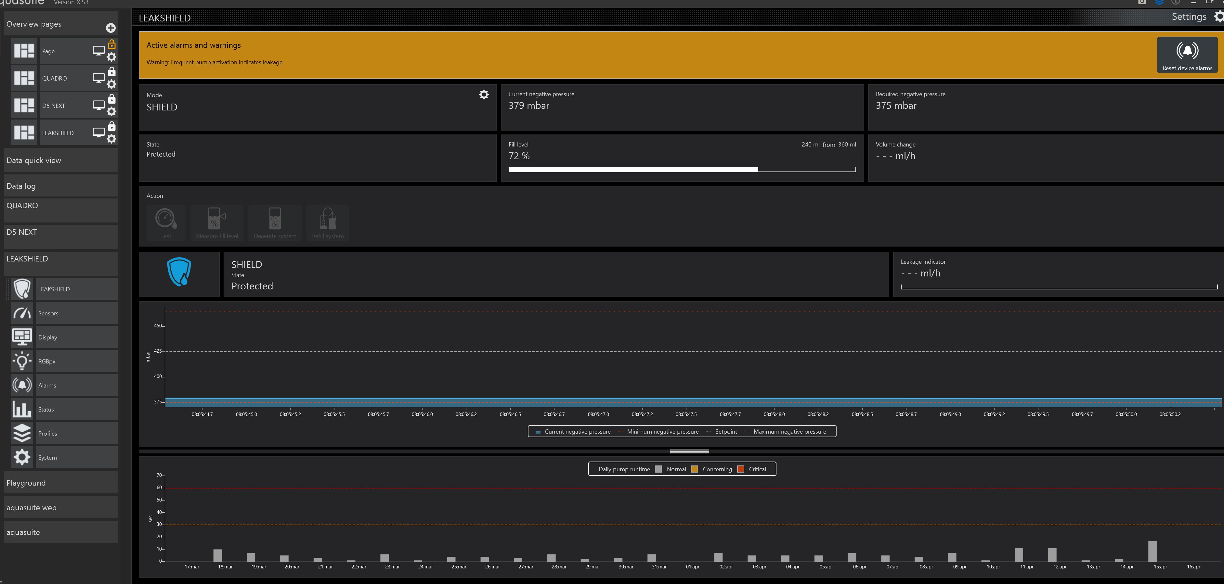
Task: Click the Test pressure gauge action
Action: (x=166, y=223)
